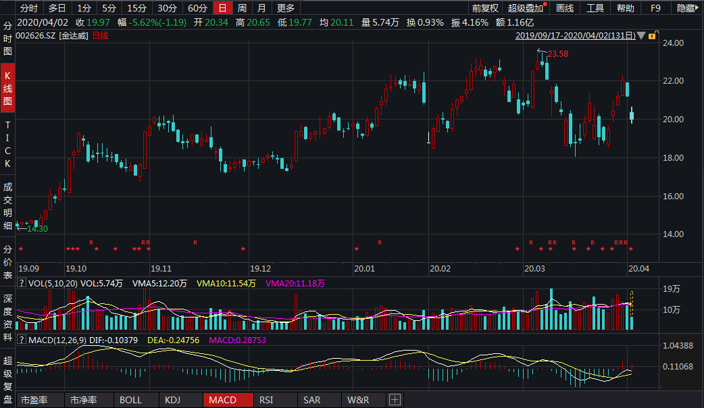Open the MACD indicator help question mark
The image size is (704, 408).
tap(21, 340)
